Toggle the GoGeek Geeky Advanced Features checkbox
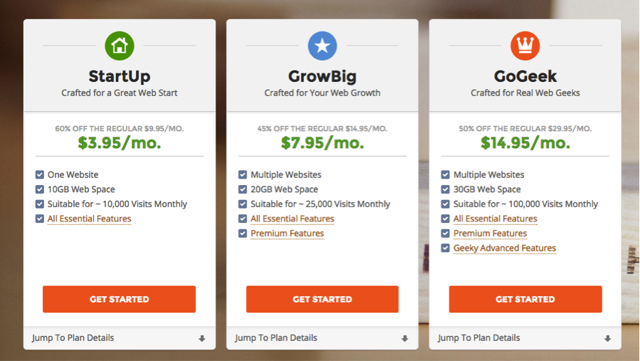The image size is (640, 361). click(446, 248)
